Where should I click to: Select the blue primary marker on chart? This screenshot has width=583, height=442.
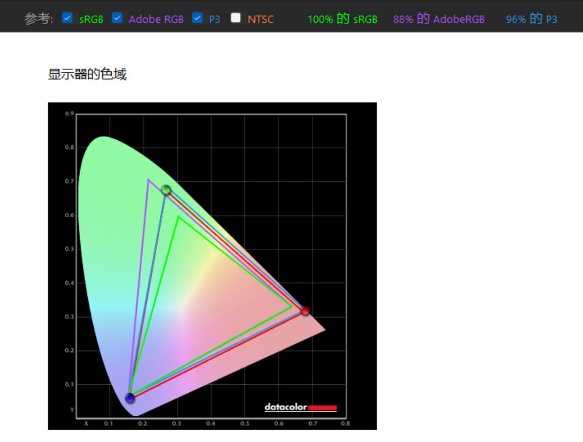tap(130, 398)
